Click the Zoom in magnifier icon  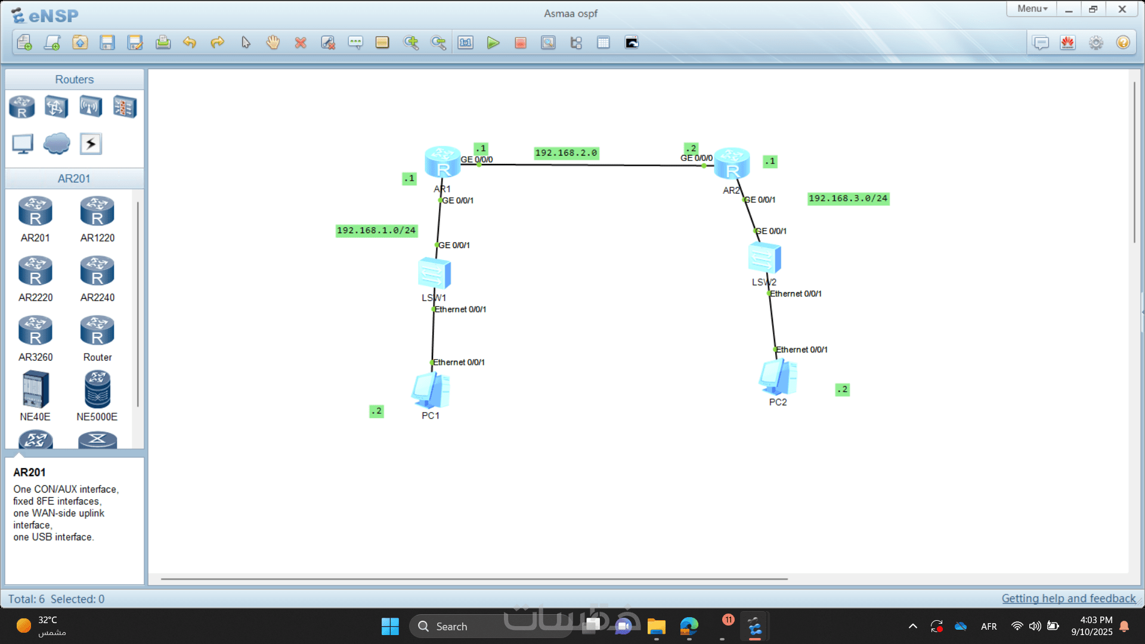click(411, 43)
